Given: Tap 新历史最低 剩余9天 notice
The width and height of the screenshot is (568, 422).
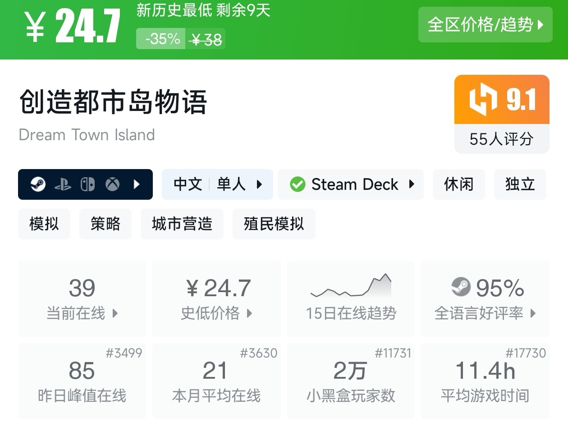Looking at the screenshot, I should 203,10.
